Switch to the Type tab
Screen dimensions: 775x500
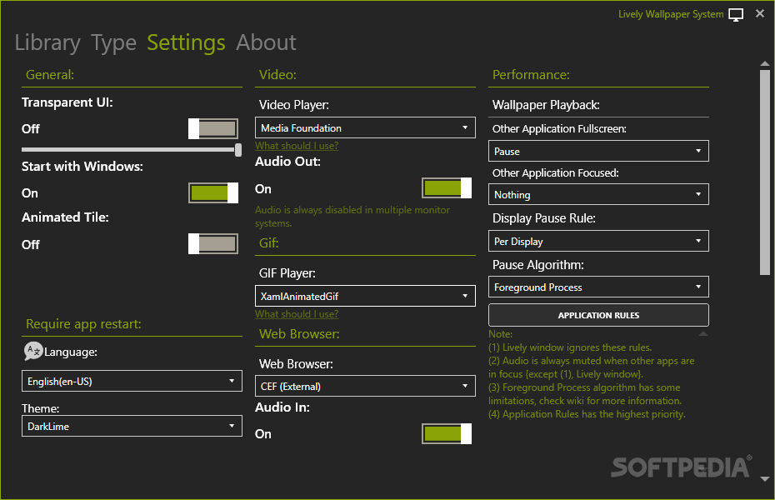click(x=113, y=42)
